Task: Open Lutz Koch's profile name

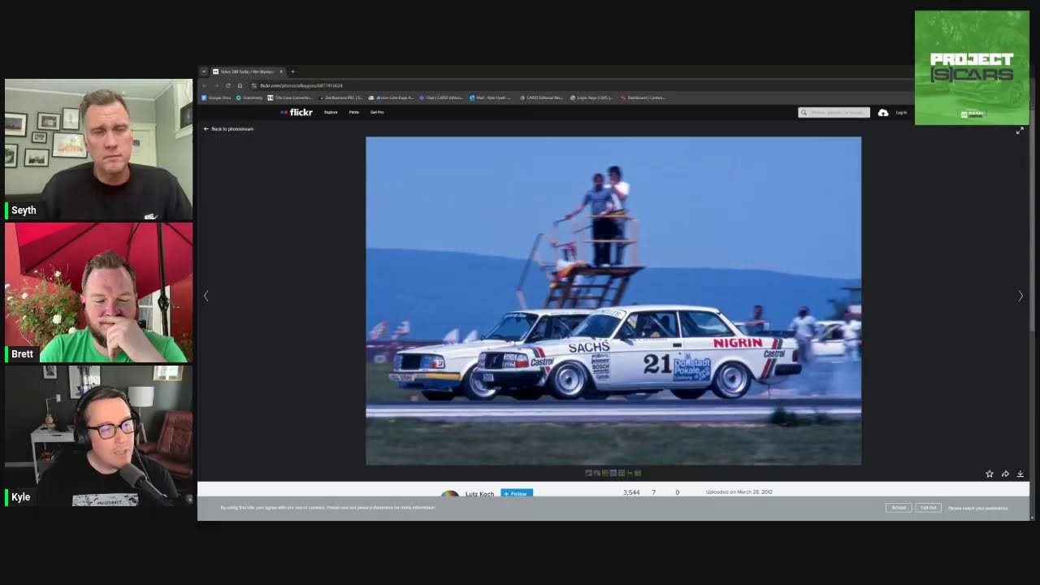Action: tap(480, 494)
